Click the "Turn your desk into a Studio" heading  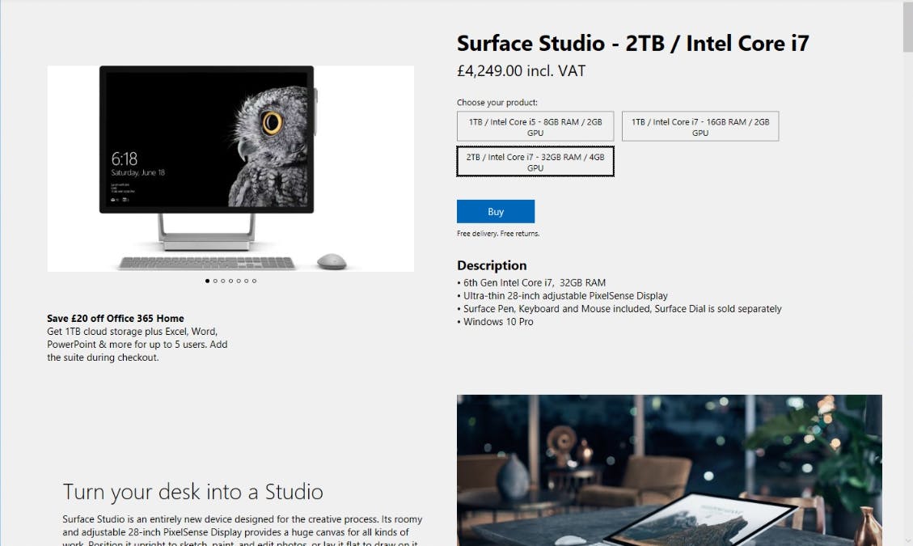[192, 492]
